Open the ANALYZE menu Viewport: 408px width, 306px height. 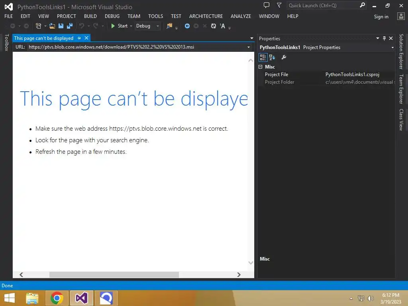click(x=241, y=16)
